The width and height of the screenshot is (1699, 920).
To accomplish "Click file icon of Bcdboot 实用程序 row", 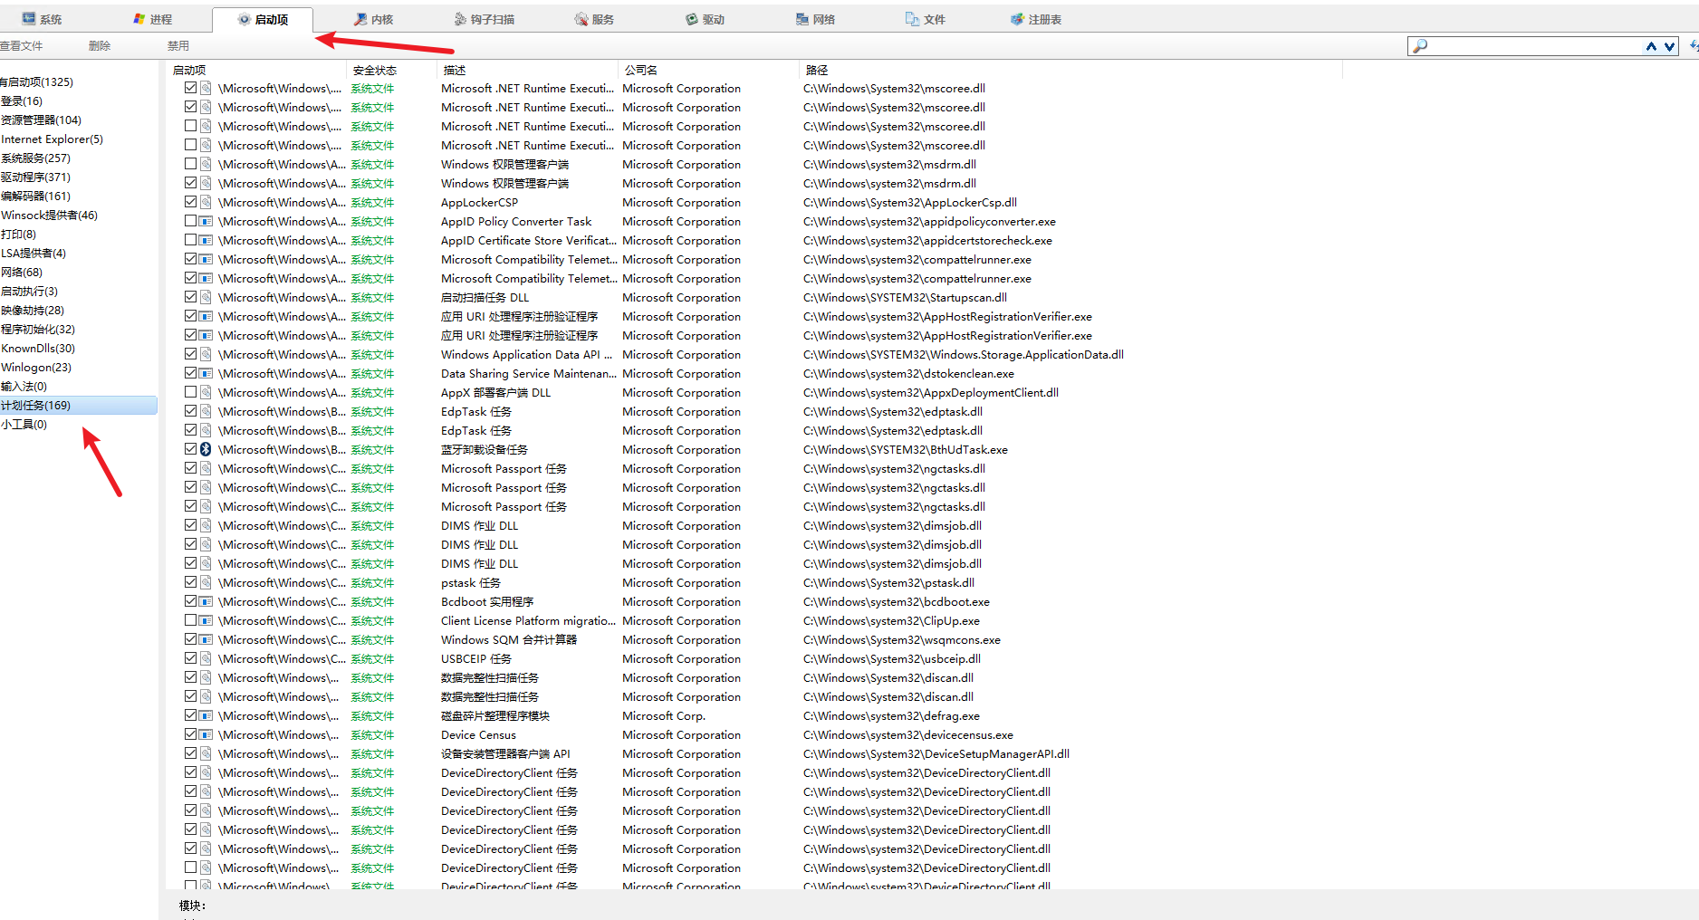I will click(x=206, y=601).
